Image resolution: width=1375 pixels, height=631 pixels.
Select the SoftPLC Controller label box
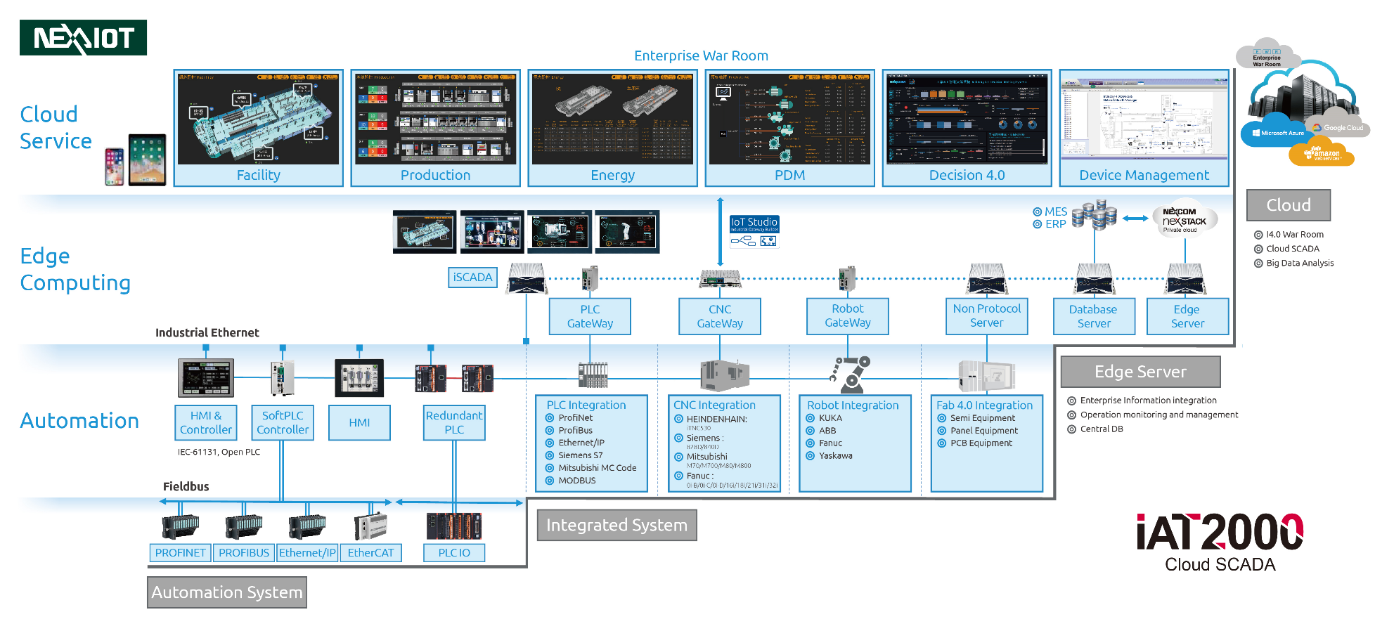point(283,422)
